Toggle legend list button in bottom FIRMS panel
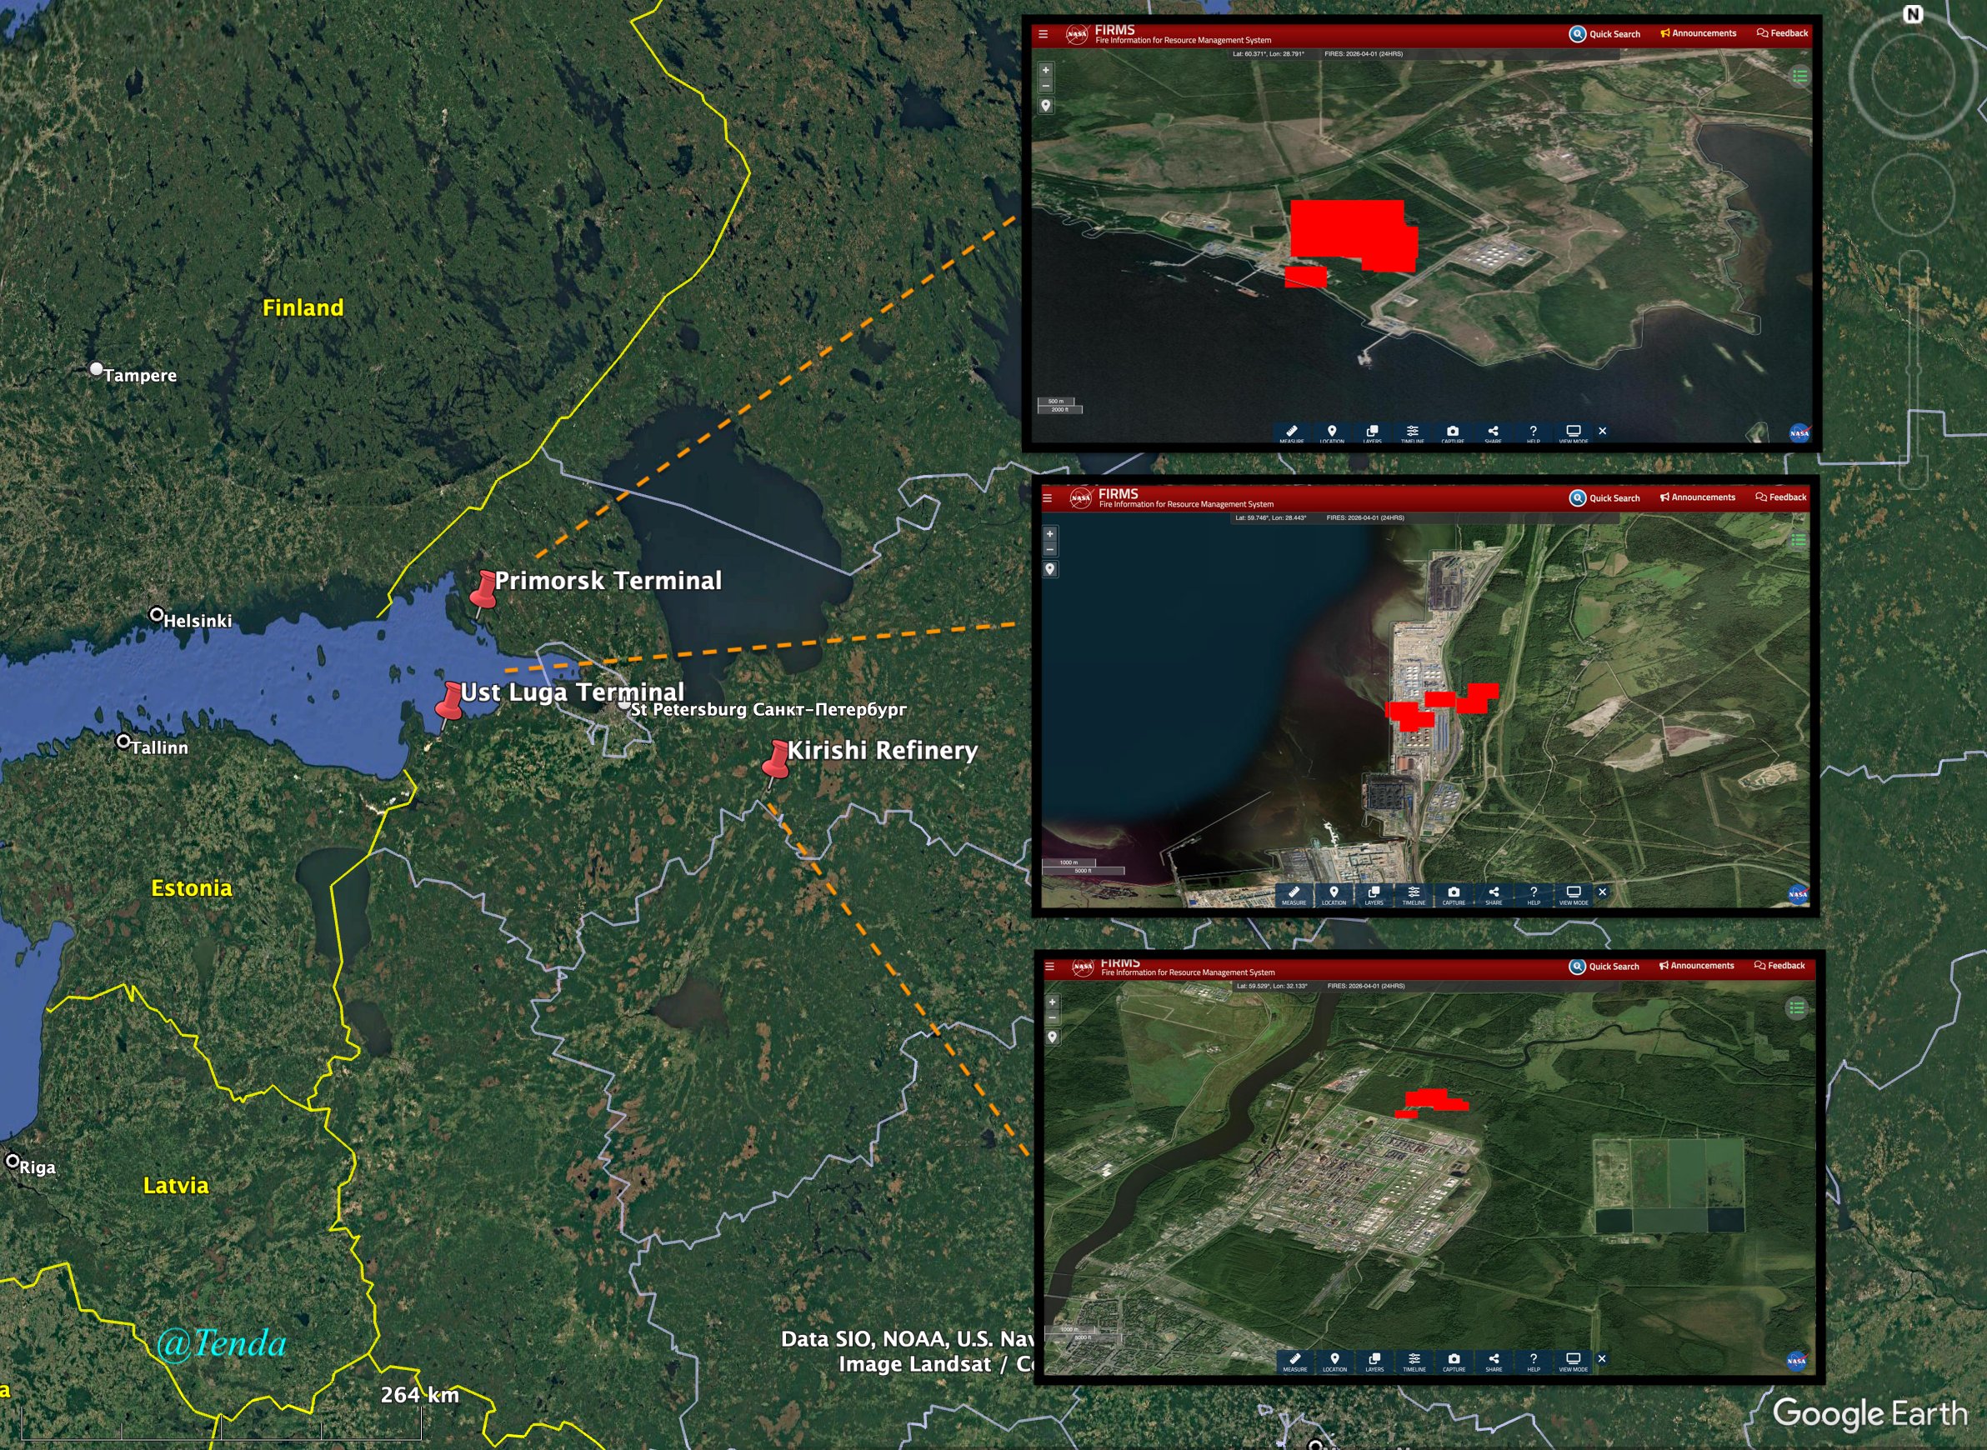Image resolution: width=1987 pixels, height=1450 pixels. [1796, 1007]
